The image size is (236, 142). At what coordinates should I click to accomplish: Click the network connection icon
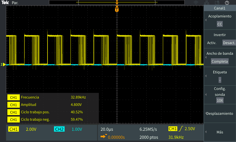(206, 3)
